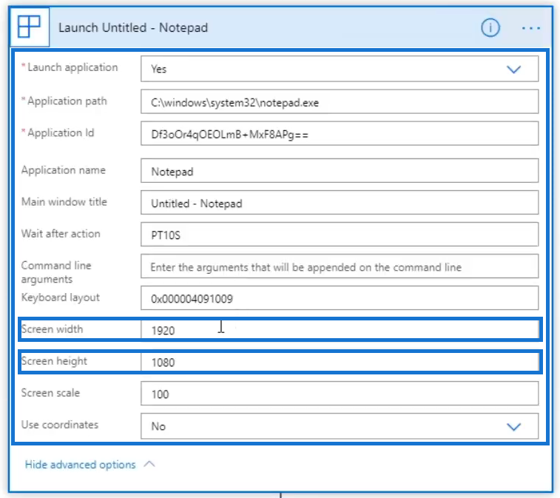Focus the Wait after action field
Image resolution: width=560 pixels, height=498 pixels.
click(340, 235)
